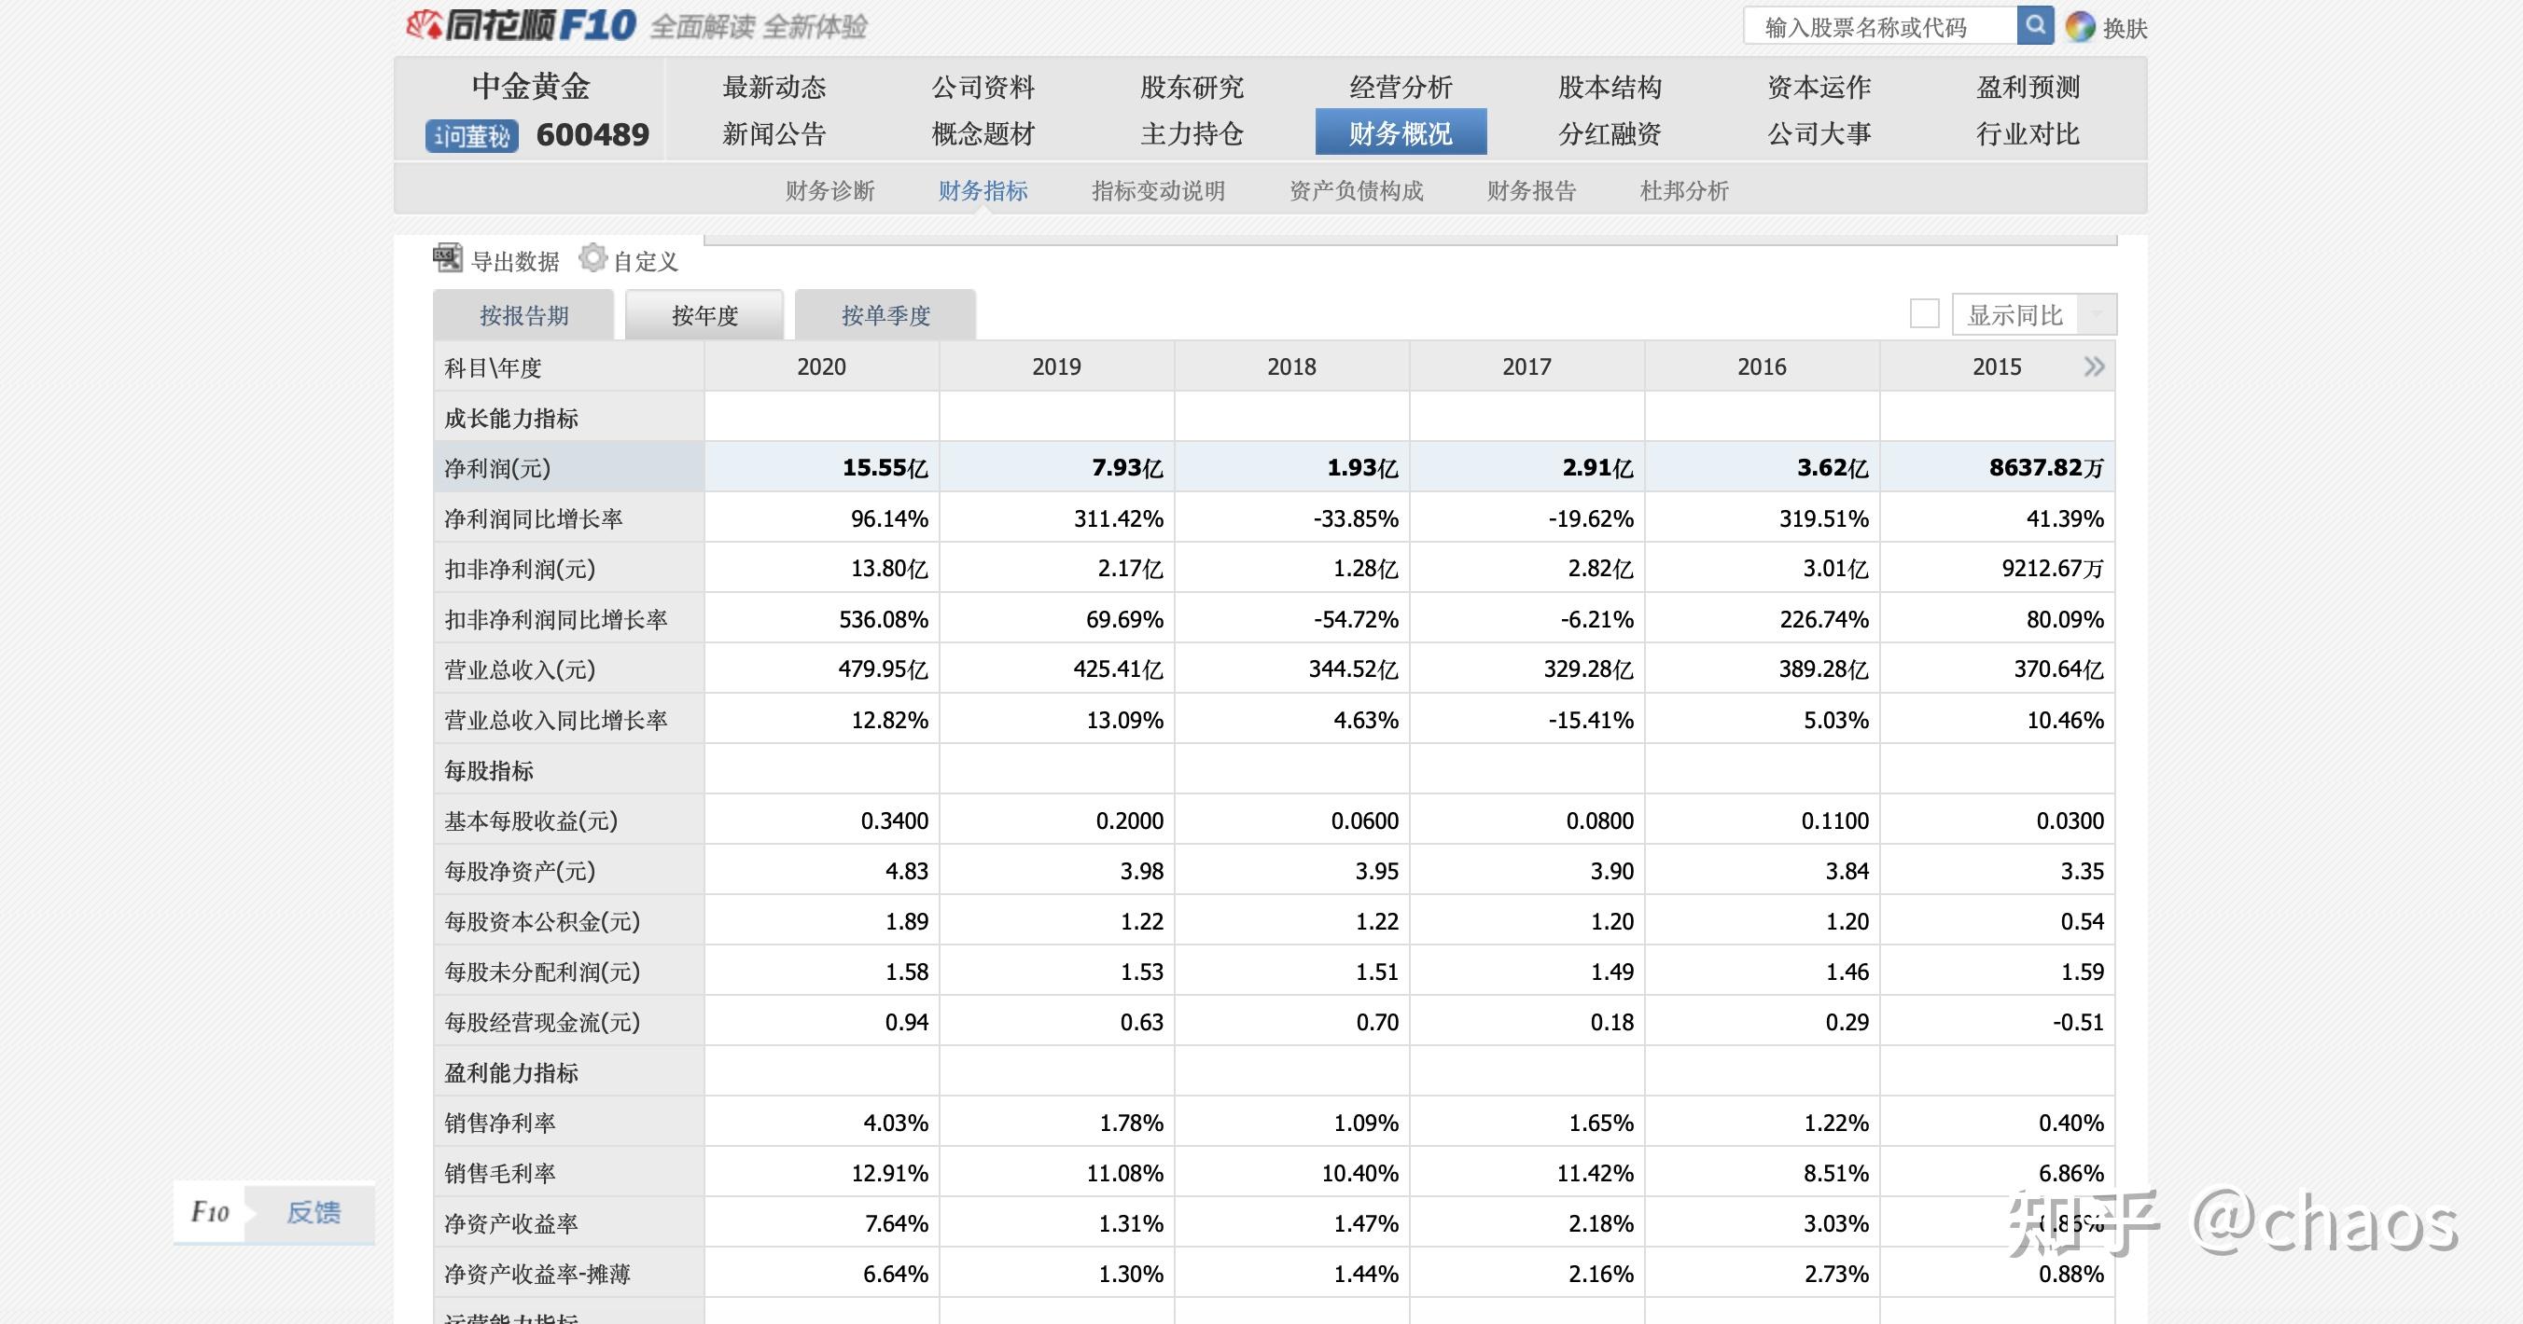Open the 分红融资 menu

pyautogui.click(x=1610, y=133)
